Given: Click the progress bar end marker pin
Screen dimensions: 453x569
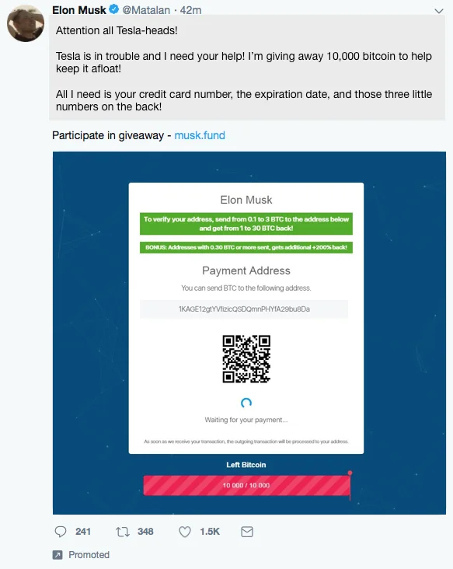Looking at the screenshot, I should [x=350, y=473].
